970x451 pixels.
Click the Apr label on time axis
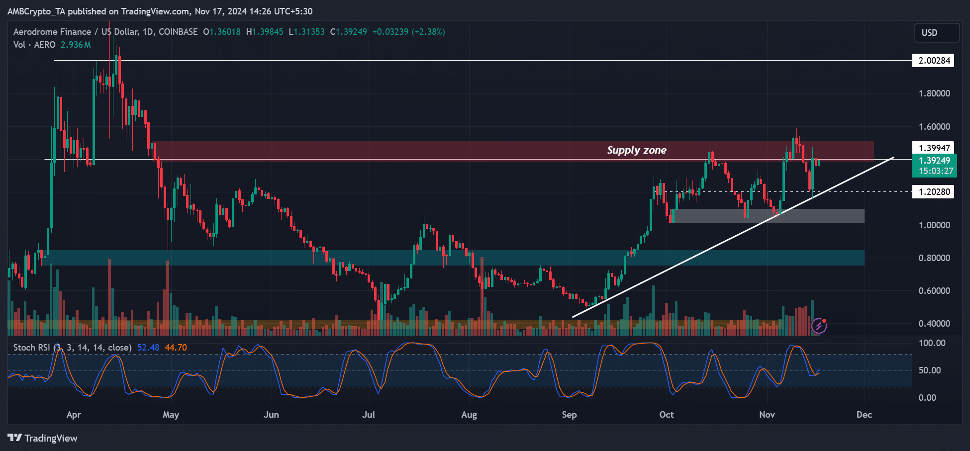pos(74,415)
